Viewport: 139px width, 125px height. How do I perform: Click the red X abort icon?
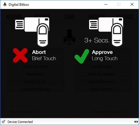coord(20,55)
